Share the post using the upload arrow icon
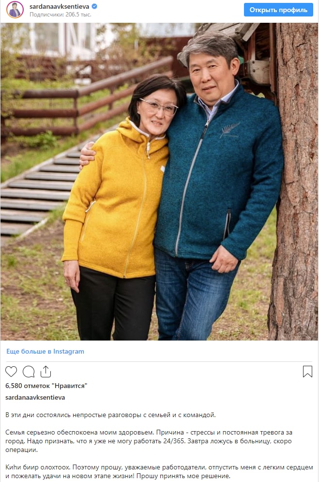Image resolution: width=319 pixels, height=482 pixels. (46, 372)
